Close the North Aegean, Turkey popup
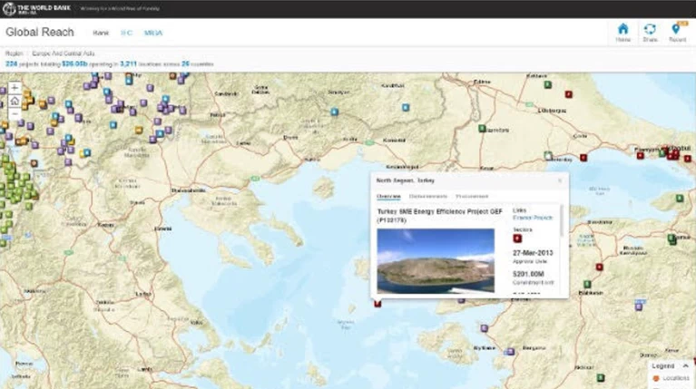 click(560, 180)
